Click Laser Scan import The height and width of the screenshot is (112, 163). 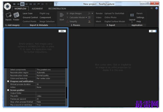(28, 13)
